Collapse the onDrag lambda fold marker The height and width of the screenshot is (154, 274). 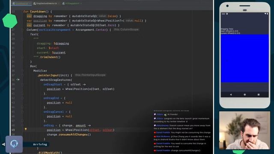[x=22, y=125]
